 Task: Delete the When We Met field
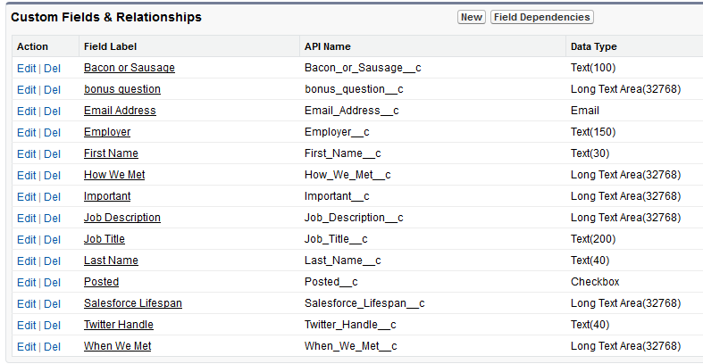pyautogui.click(x=52, y=347)
